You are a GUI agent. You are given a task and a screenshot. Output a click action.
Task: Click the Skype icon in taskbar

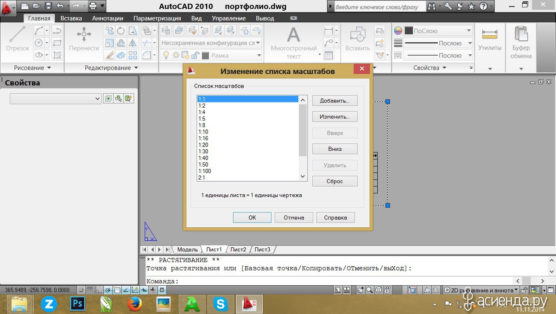coord(221,304)
